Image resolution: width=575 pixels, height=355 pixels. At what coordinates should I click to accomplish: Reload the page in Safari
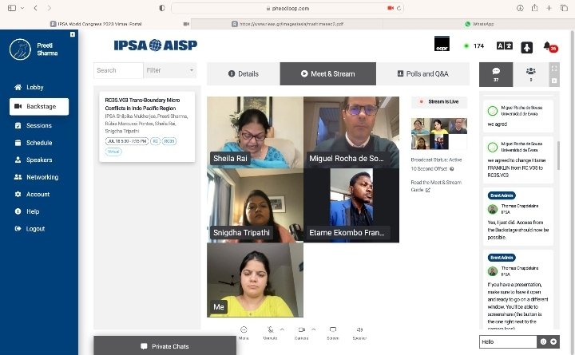tap(399, 8)
